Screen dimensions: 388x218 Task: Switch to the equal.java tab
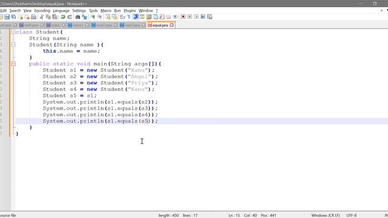coord(160,25)
